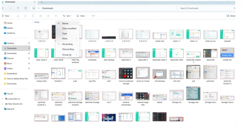Screen dimensions: 243x123
Task: Click the "junk" file name
Action: 75,81
